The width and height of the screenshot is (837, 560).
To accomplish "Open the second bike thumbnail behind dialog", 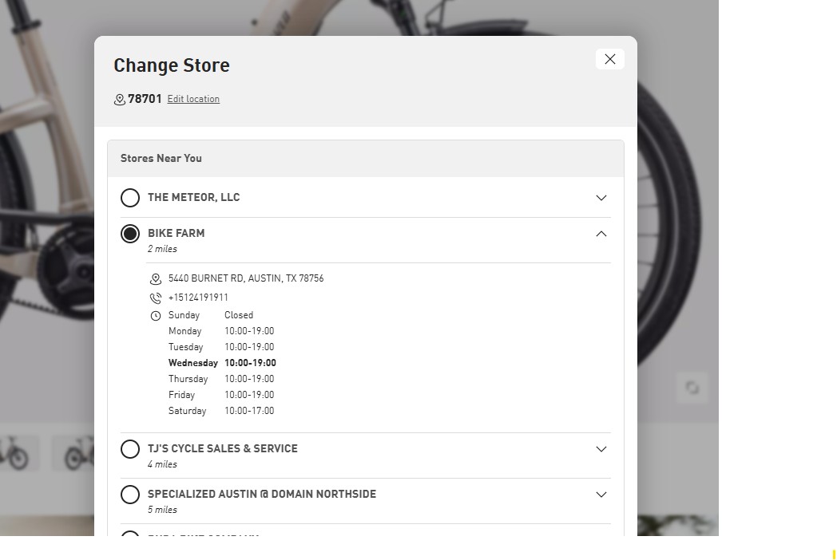I will (x=73, y=453).
